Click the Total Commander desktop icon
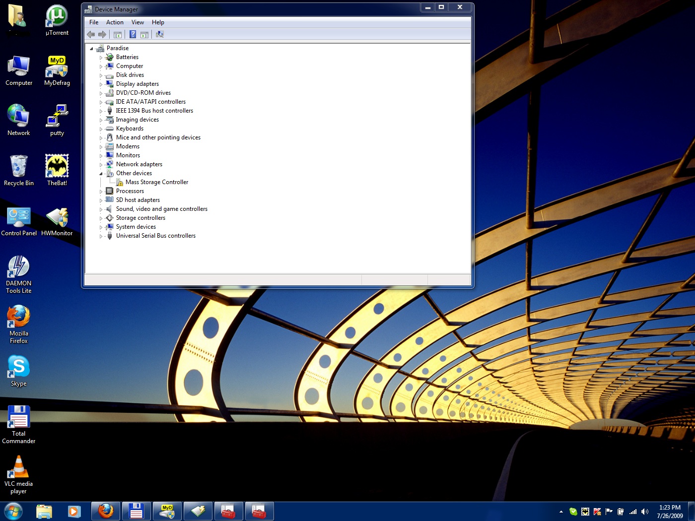Screen dimensions: 695x521 point(19,425)
